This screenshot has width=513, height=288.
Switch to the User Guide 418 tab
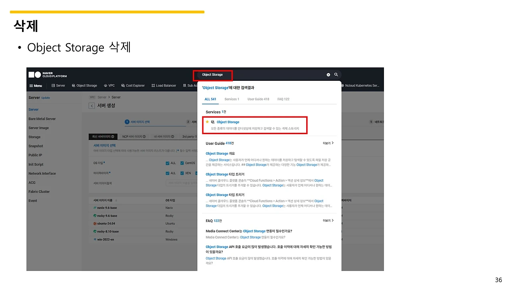point(259,99)
